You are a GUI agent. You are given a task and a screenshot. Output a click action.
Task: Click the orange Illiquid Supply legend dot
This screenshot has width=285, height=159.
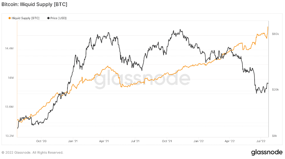9,18
